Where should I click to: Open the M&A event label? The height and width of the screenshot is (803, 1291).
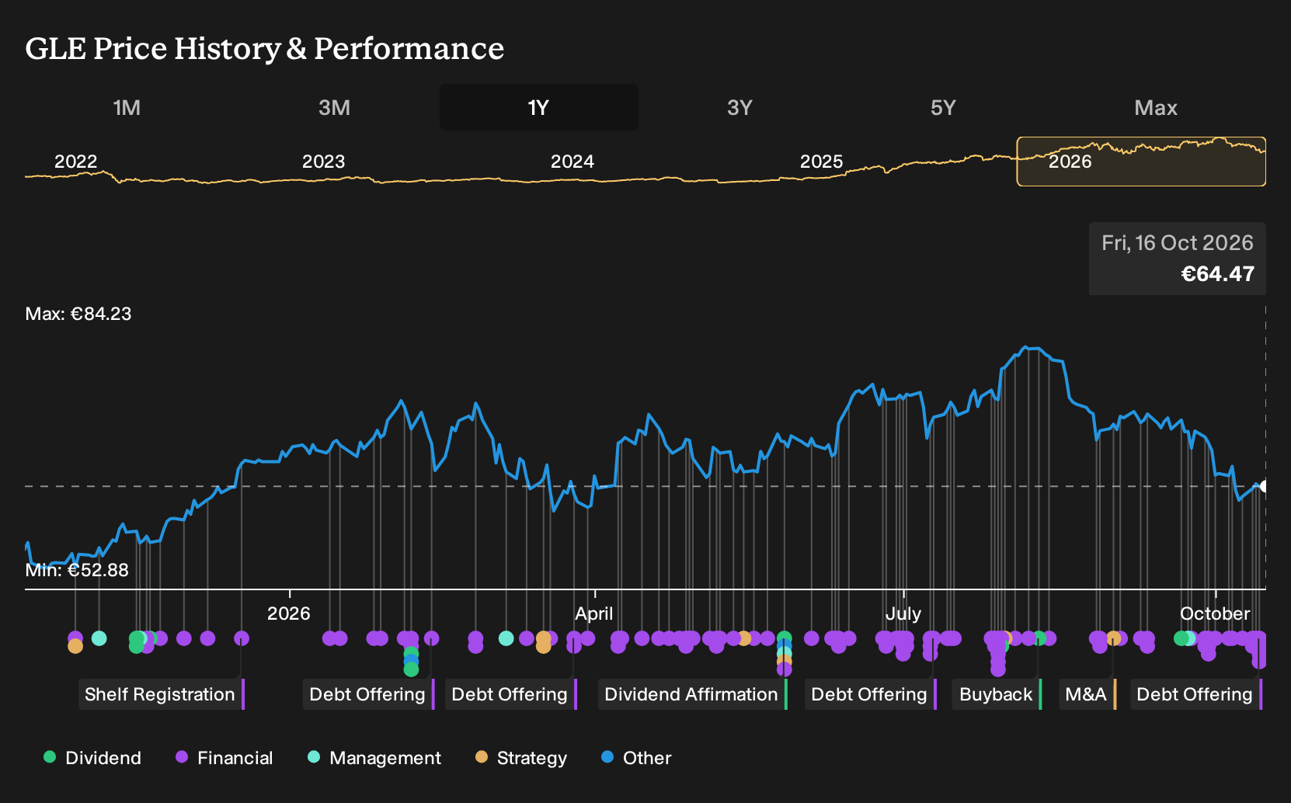1087,694
